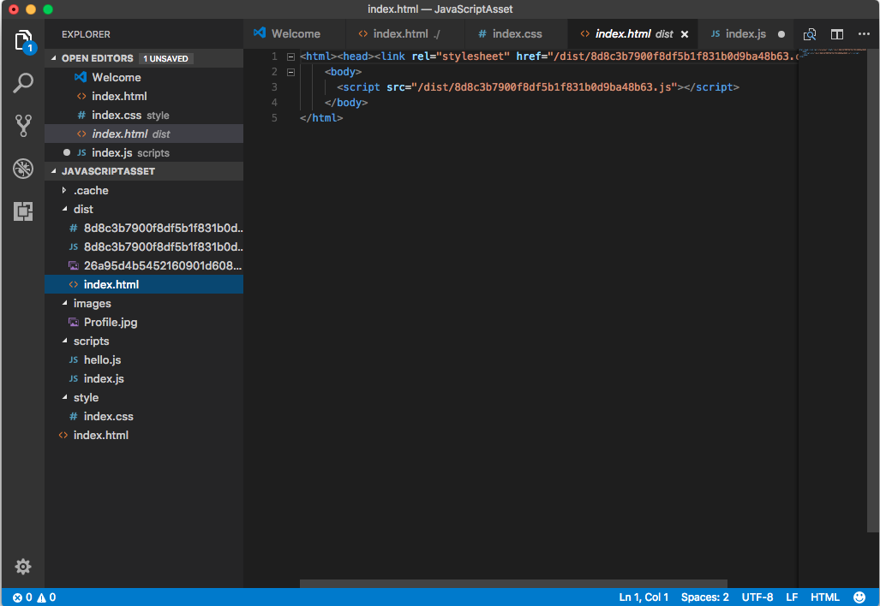Open the Search view in activity bar

point(23,83)
